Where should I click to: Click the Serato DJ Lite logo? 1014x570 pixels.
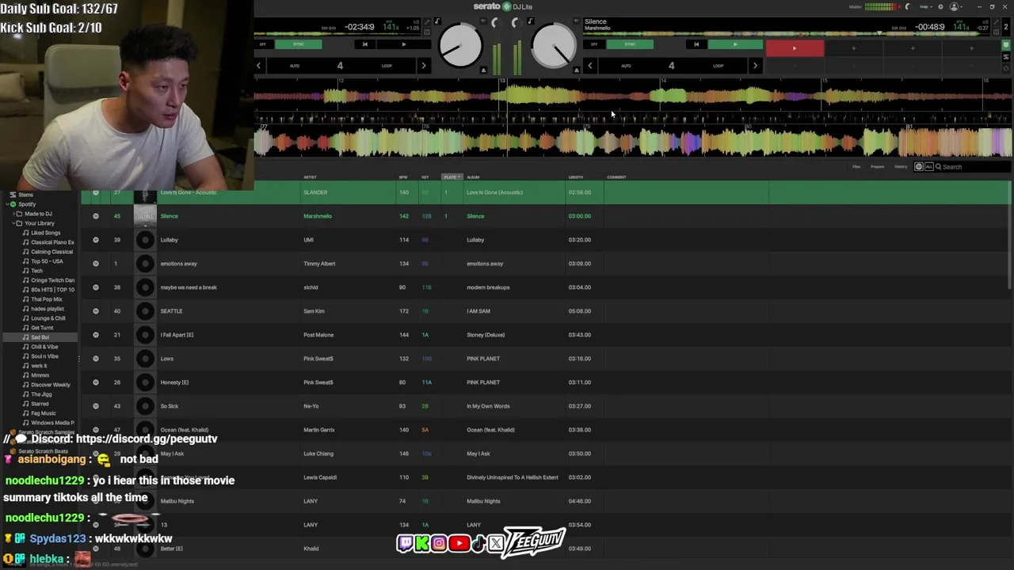point(503,6)
